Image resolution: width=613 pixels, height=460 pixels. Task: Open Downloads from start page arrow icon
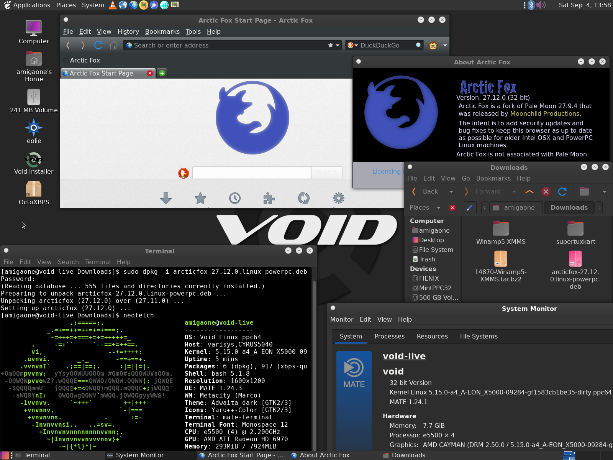click(x=166, y=198)
